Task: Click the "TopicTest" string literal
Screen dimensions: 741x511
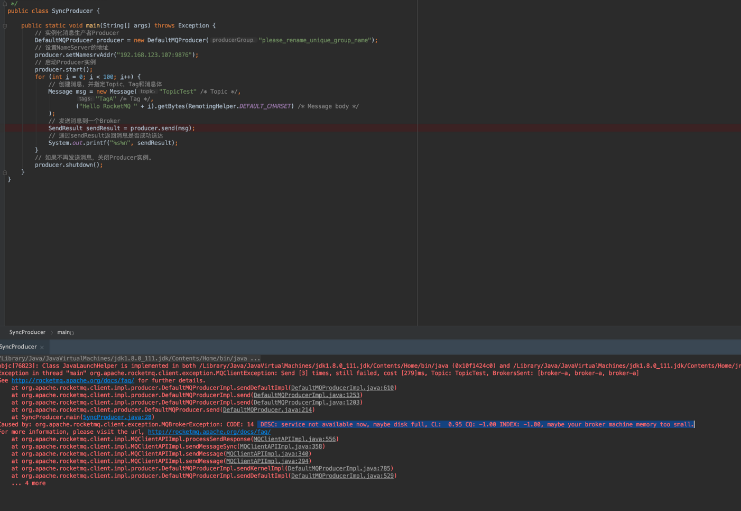Action: (178, 92)
